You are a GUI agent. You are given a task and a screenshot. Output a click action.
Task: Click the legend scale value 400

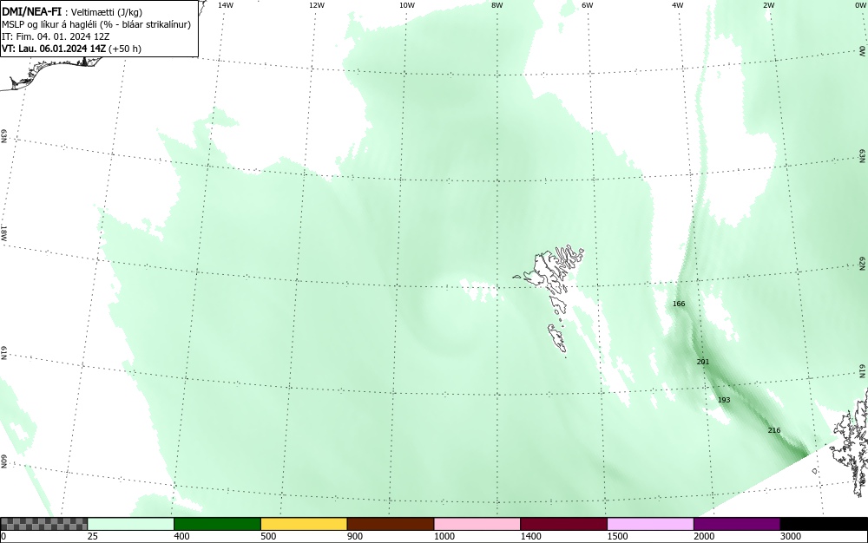tap(181, 536)
